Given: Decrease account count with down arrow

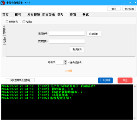Looking at the screenshot, I should coord(65,64).
